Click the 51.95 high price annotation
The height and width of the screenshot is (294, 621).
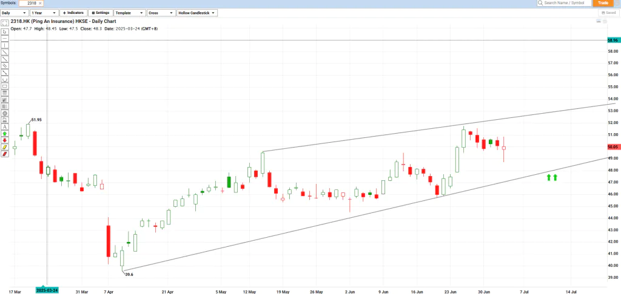[36, 119]
